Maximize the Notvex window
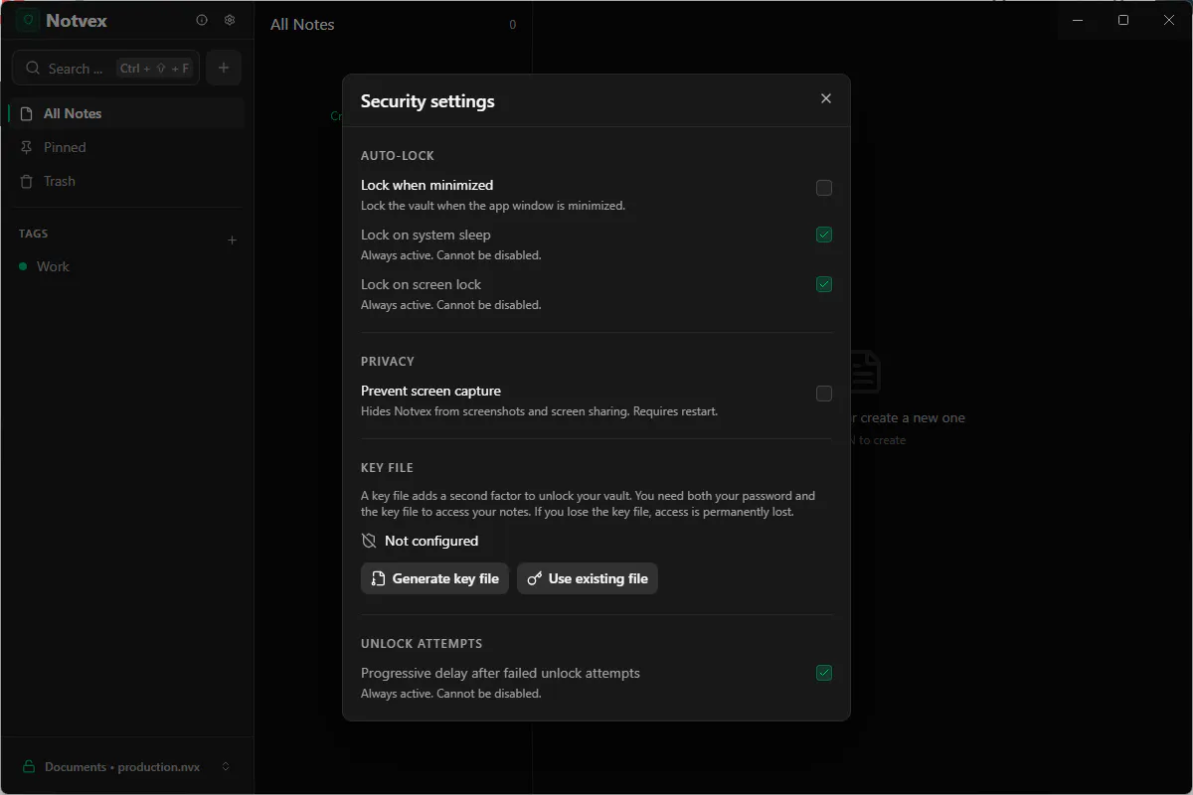 click(x=1123, y=20)
